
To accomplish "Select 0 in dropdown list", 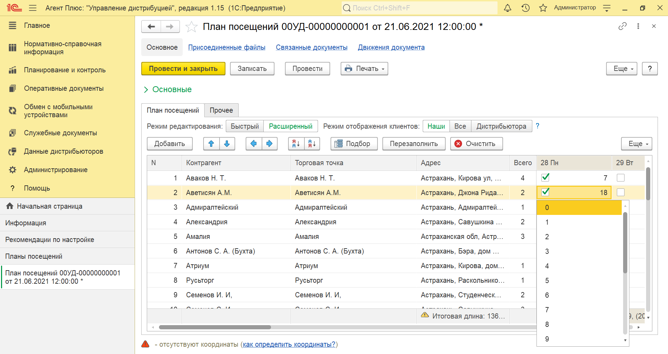I will [x=579, y=208].
